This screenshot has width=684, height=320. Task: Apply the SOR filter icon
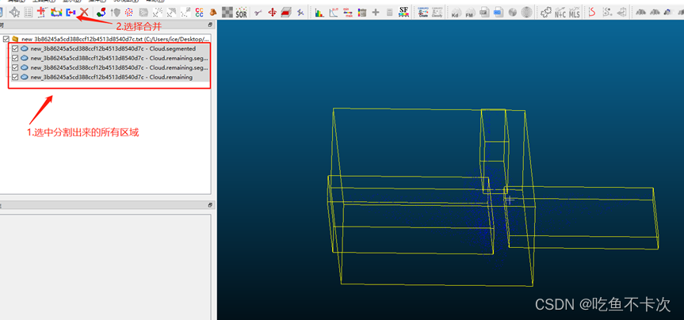tap(241, 13)
